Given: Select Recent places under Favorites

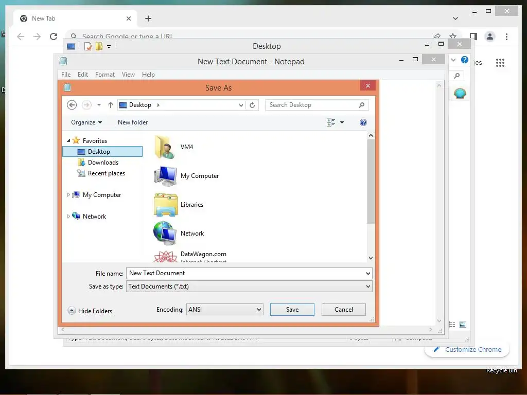Looking at the screenshot, I should click(x=106, y=173).
